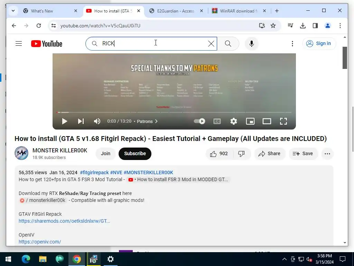Click the page vertical scrollbar thumb
Viewport: 354px width, 266px height.
point(345,58)
